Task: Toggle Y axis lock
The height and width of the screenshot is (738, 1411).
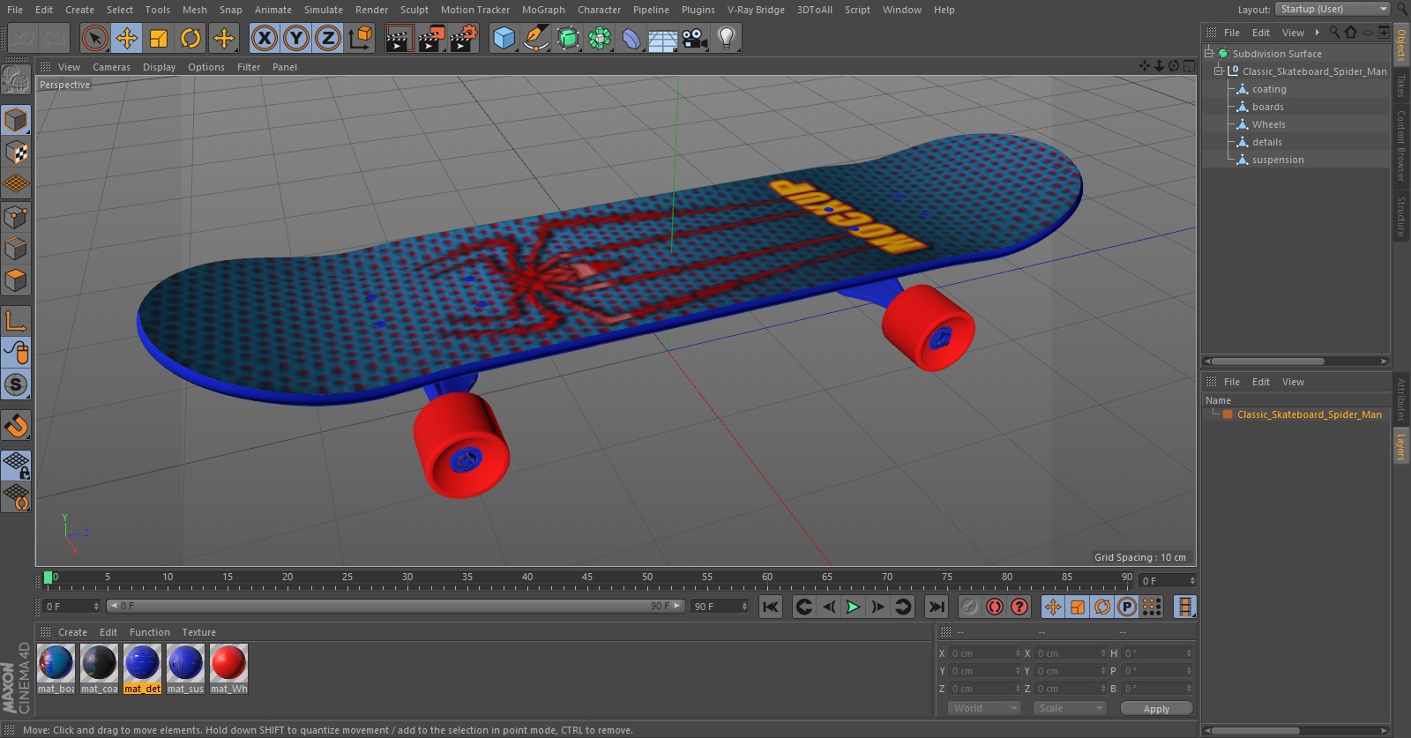Action: coord(296,38)
